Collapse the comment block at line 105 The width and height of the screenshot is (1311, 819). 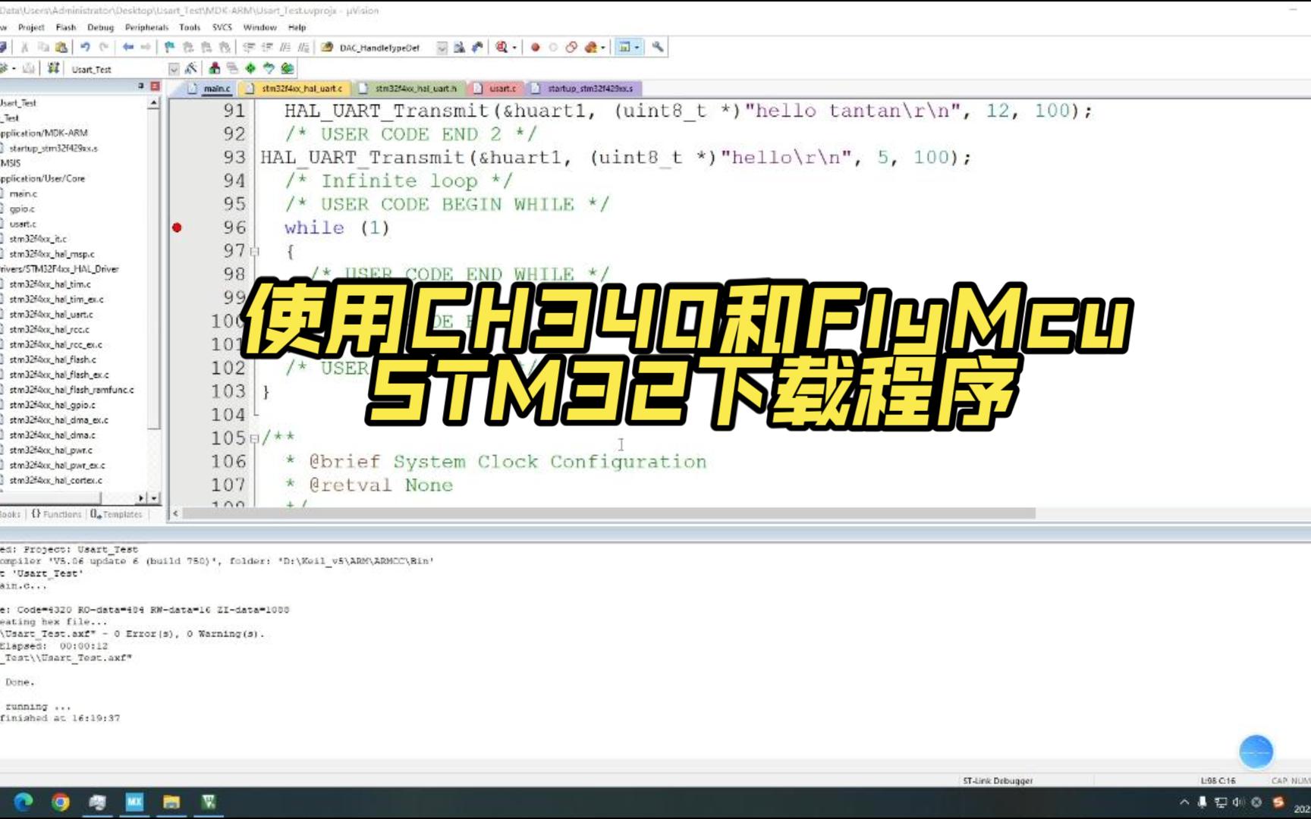(255, 438)
